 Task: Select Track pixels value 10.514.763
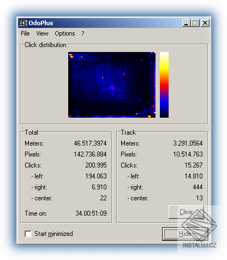[x=188, y=154]
